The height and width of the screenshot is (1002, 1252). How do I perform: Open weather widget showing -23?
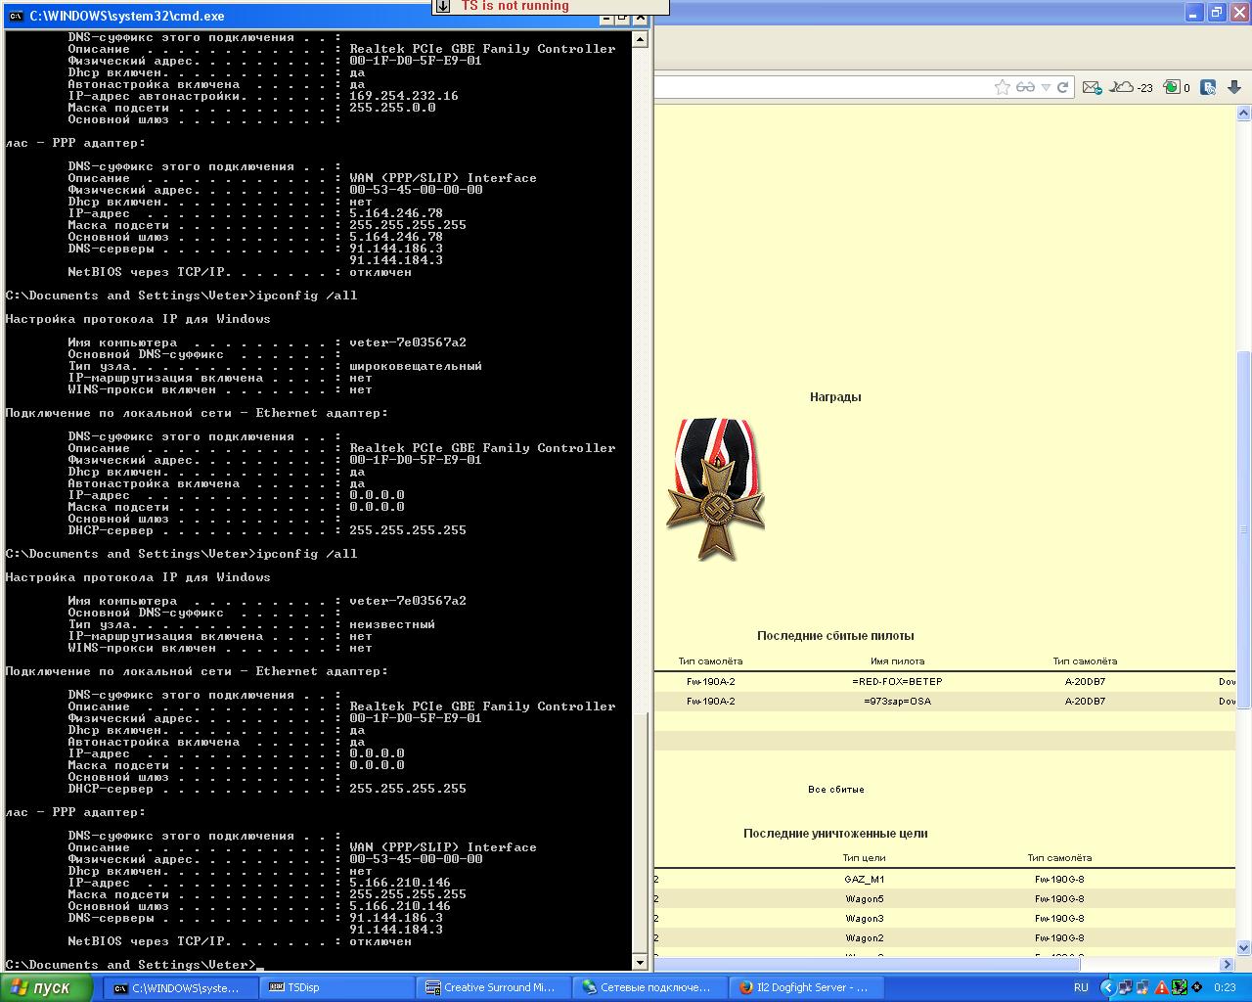click(x=1132, y=87)
